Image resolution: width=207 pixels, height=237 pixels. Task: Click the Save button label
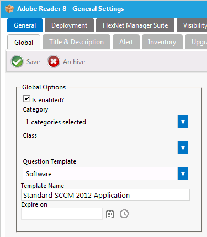coord(33,62)
